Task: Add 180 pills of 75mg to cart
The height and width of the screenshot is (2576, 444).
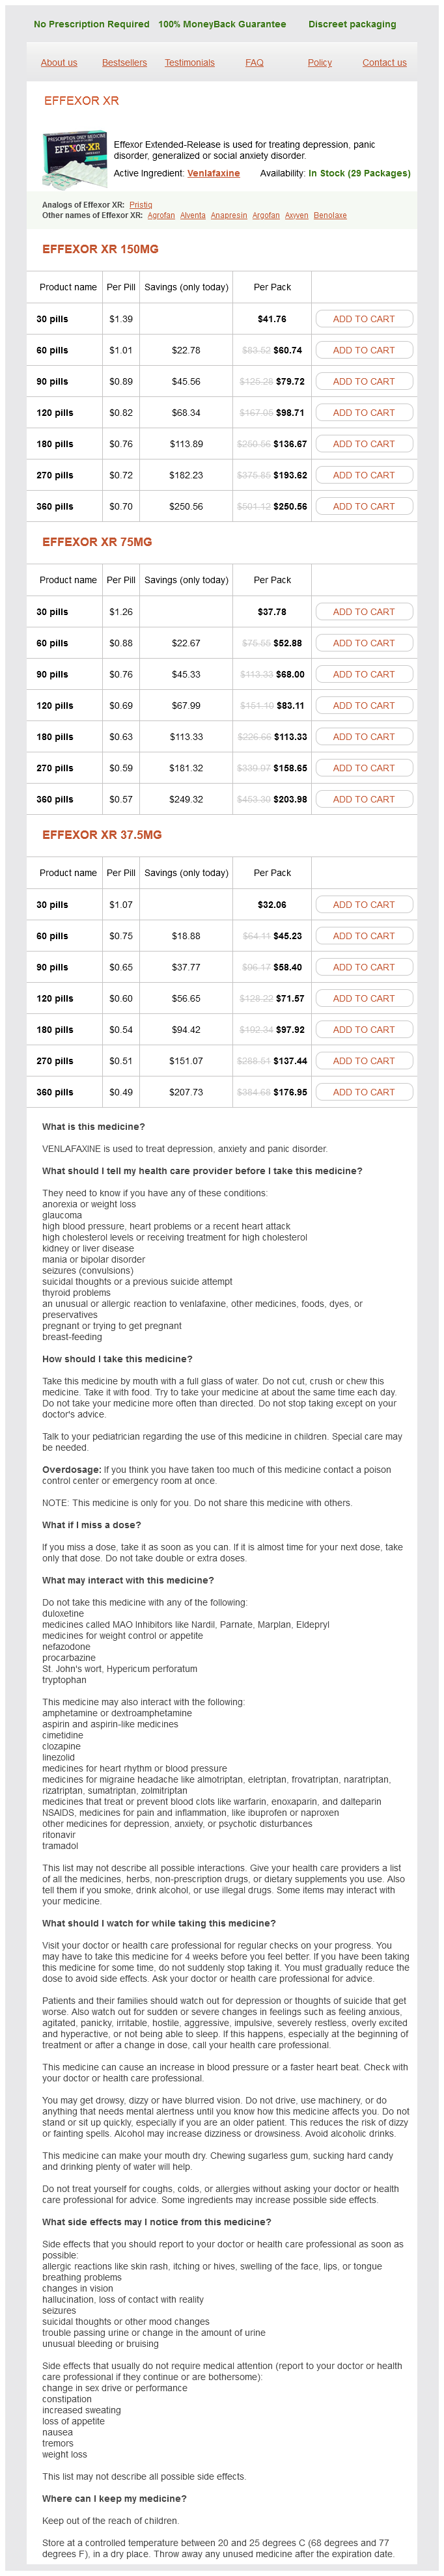Action: [x=363, y=737]
